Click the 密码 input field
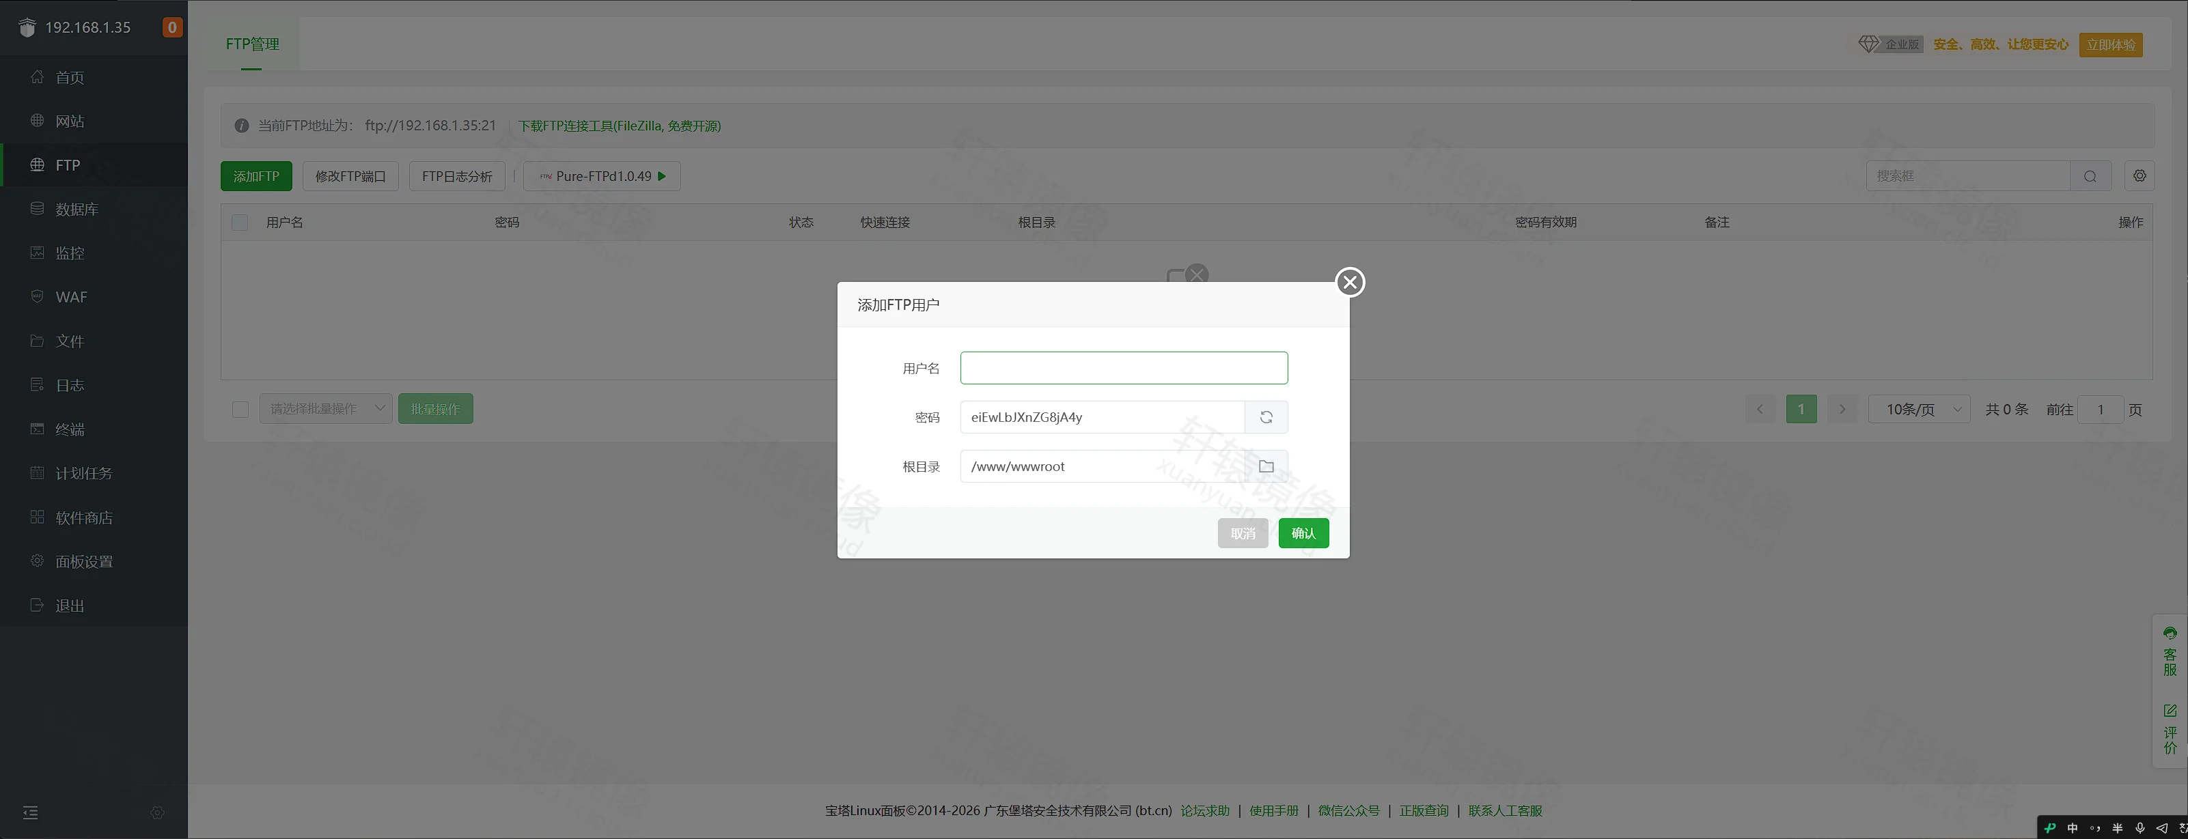This screenshot has height=839, width=2188. [1103, 417]
